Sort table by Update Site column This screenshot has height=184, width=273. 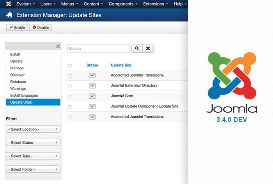[121, 65]
